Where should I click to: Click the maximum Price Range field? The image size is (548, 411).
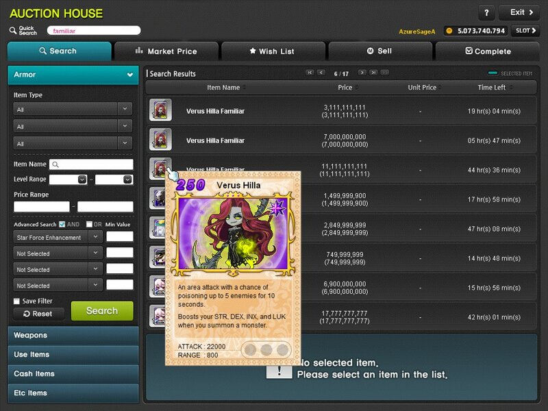point(105,207)
